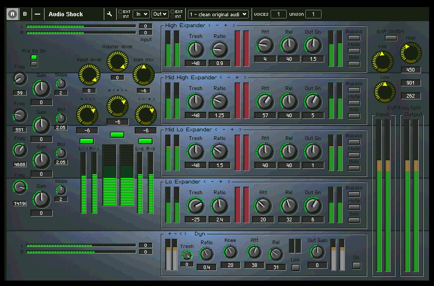Click Mid High Expander Out Gn knob
Screen dimensions: 434x286
pyautogui.click(x=313, y=101)
